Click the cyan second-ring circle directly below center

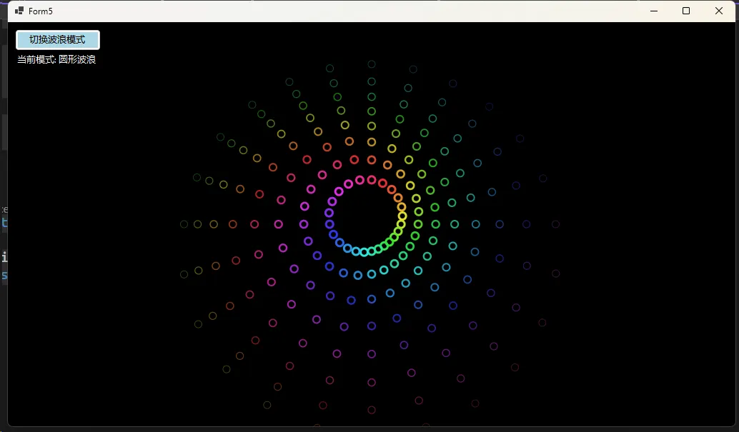(372, 273)
